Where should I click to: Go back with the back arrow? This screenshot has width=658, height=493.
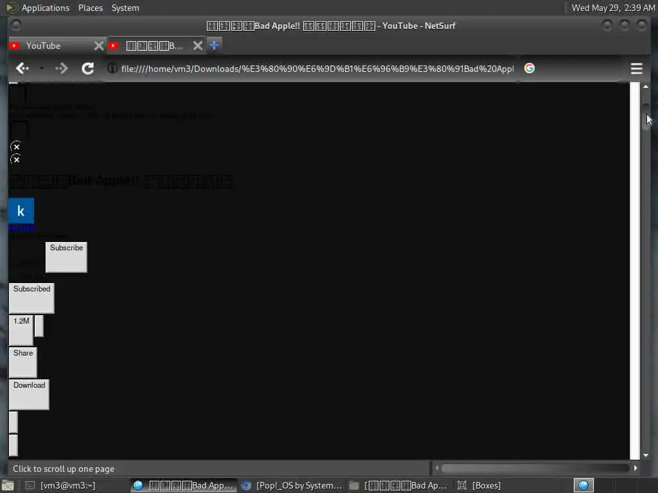click(x=22, y=68)
